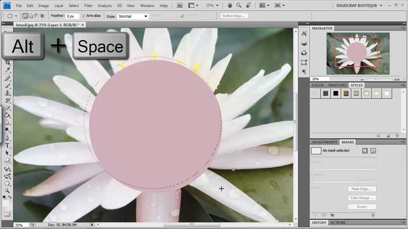Select the Healing Brush tool
This screenshot has width=408, height=229.
coord(7,78)
